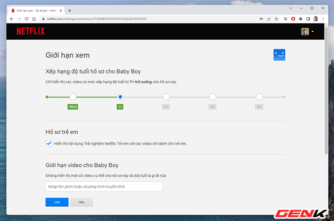Close the Netflix Giới hạn xem tab
The height and width of the screenshot is (221, 334).
61,10
